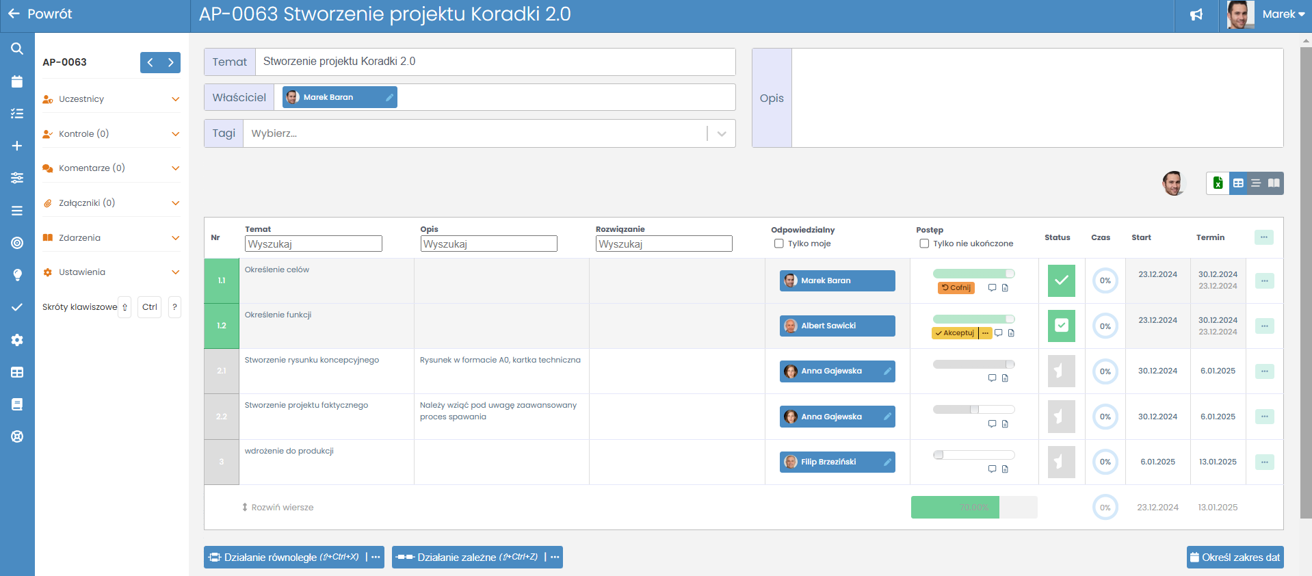Click the lightbulb icon in the sidebar
Image resolution: width=1312 pixels, height=576 pixels.
pos(17,275)
